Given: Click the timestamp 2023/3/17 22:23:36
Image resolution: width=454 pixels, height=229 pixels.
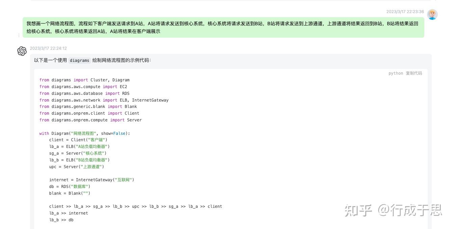Looking at the screenshot, I should (x=405, y=11).
